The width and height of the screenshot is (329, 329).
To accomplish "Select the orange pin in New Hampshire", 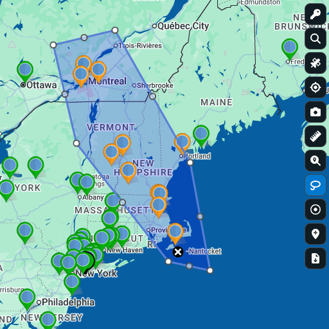I will pos(128,172).
